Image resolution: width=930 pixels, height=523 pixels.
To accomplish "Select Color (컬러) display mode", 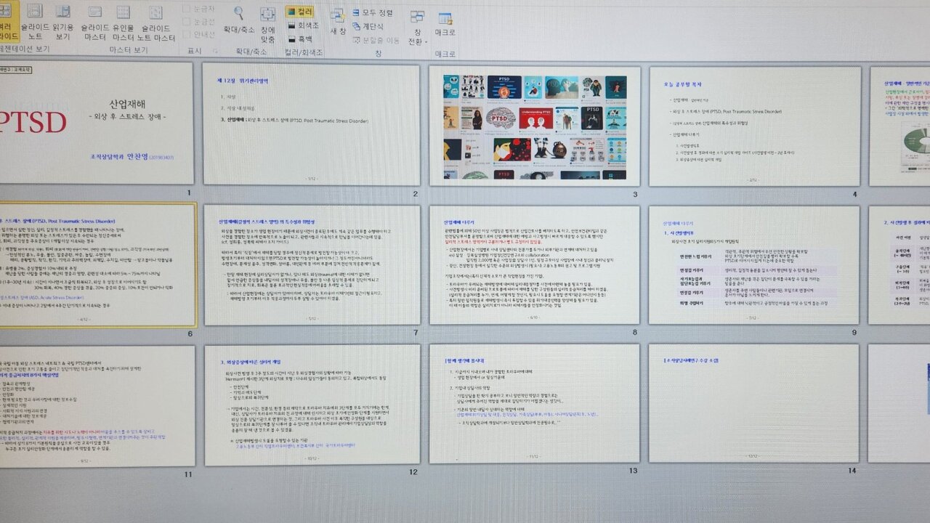I will click(x=300, y=12).
